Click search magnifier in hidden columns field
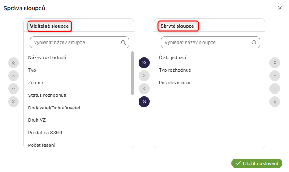The height and width of the screenshot is (172, 289). point(254,42)
